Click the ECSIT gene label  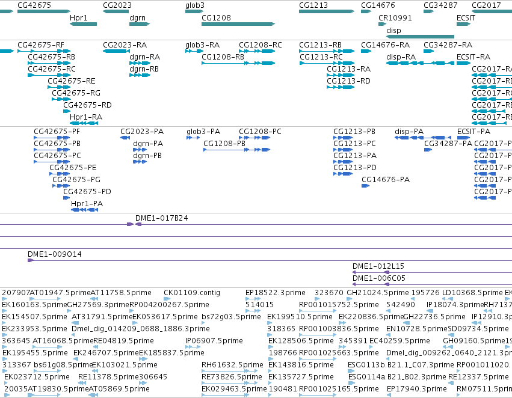(x=466, y=18)
